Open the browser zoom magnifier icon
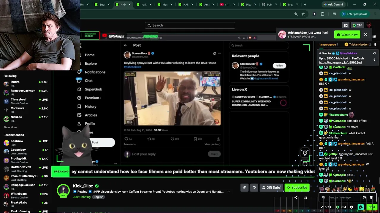Viewport: 380px width, 213px height. 296,14
